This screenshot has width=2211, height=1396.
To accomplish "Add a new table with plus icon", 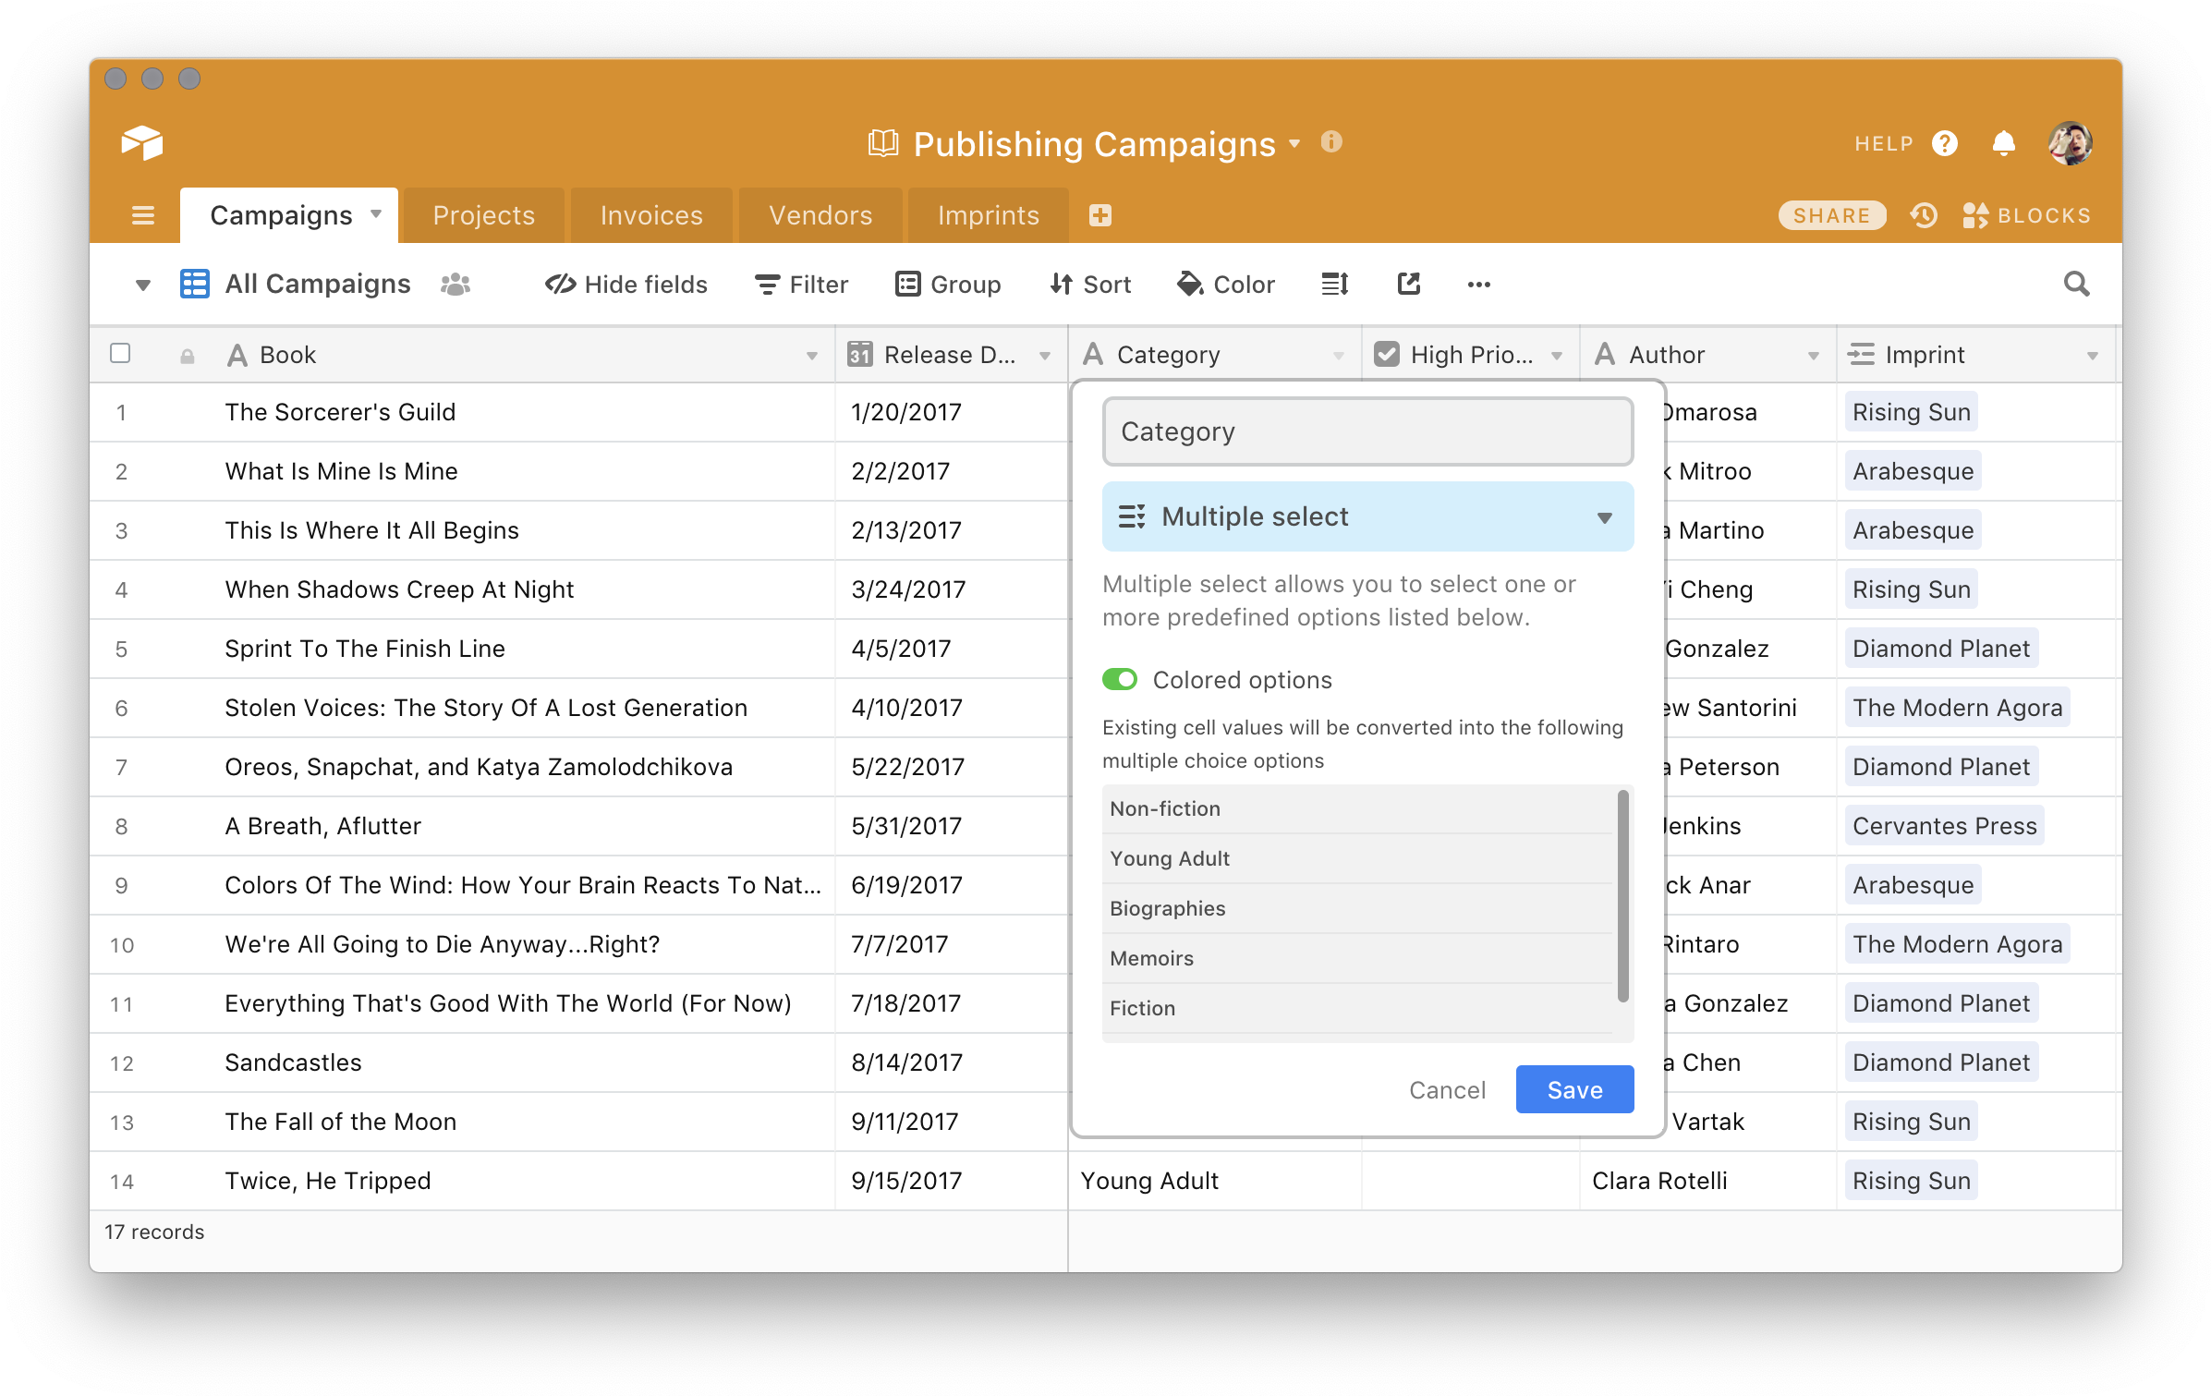I will click(1099, 215).
